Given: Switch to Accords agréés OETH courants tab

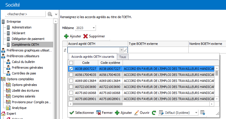Looking at the screenshot, I should [93, 57].
